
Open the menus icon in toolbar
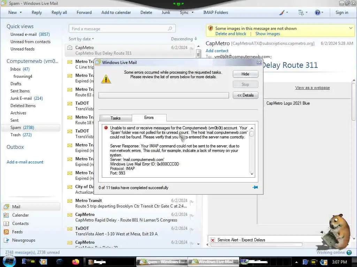301,13
